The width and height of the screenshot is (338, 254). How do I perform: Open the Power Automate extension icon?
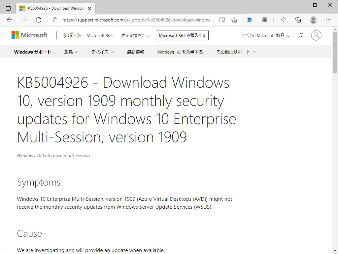click(250, 20)
